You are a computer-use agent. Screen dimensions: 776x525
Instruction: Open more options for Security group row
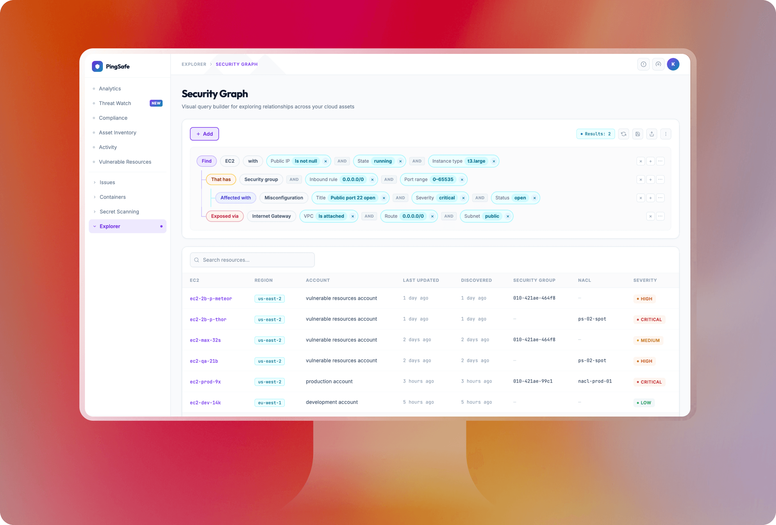pos(660,180)
